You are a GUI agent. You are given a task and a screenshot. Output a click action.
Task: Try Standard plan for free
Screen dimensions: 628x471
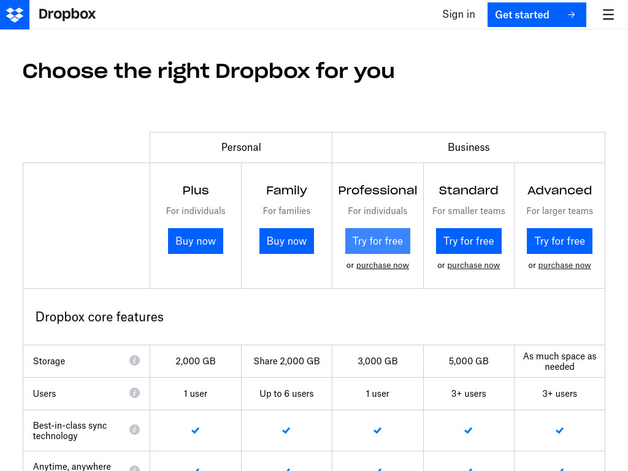tap(469, 241)
